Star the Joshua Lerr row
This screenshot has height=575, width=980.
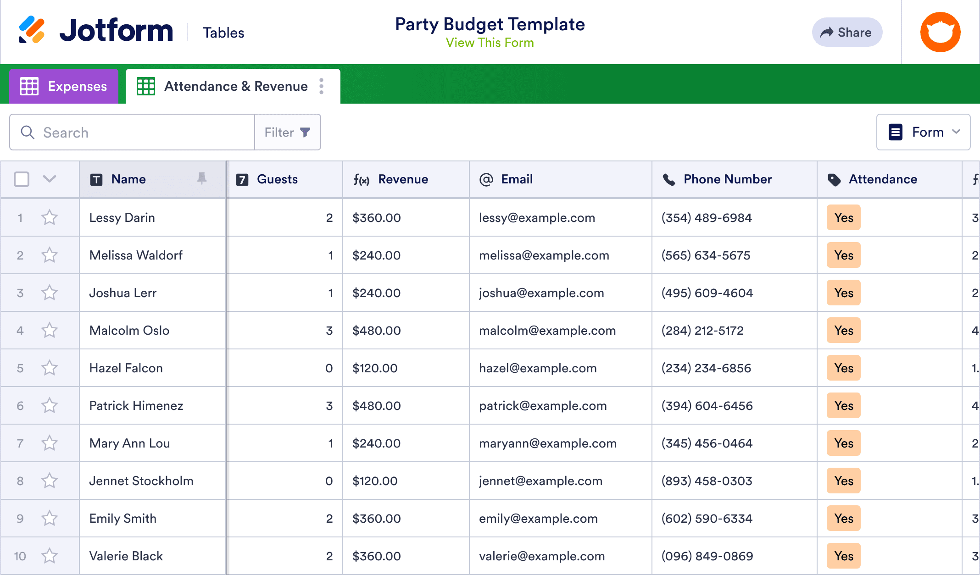pyautogui.click(x=50, y=293)
